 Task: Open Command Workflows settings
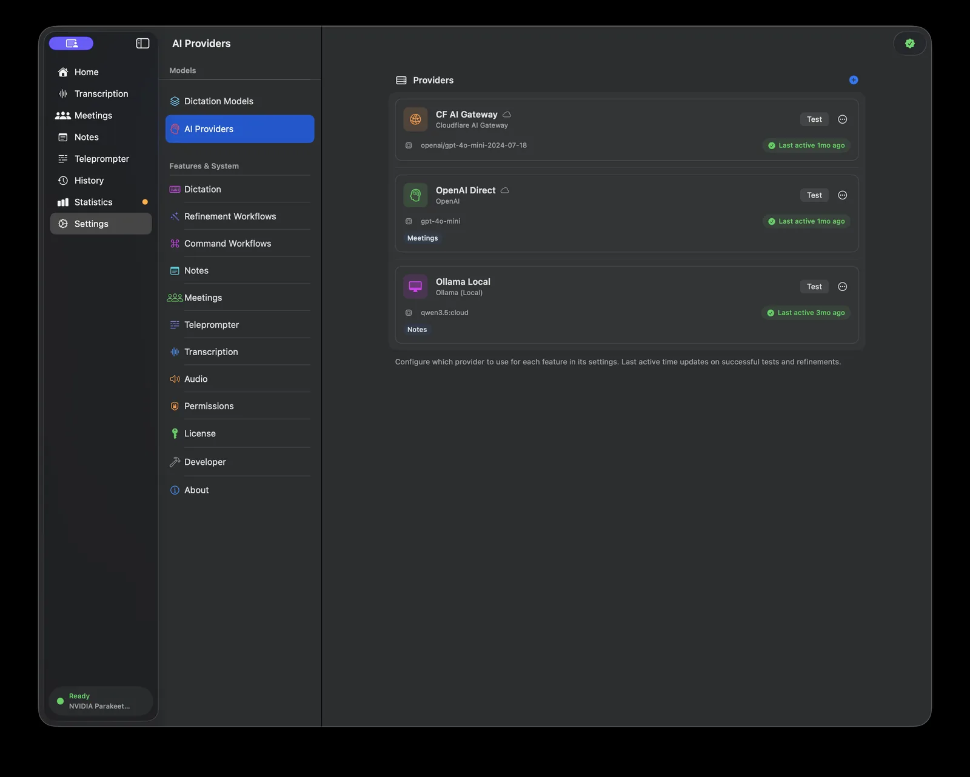[x=239, y=244]
